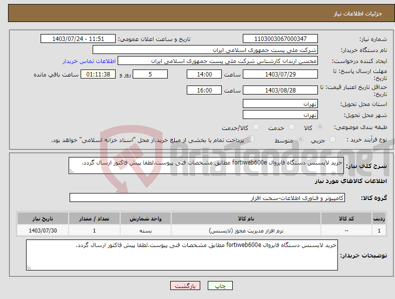Select the متوسط purchase type radio
Screen dimensions: 395x299
(x=300, y=139)
